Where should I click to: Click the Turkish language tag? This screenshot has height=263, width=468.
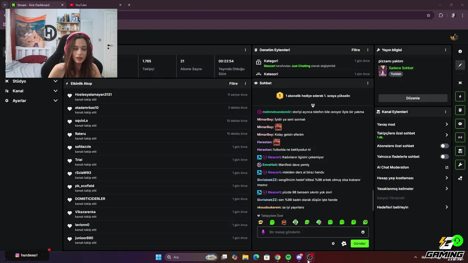pos(396,74)
